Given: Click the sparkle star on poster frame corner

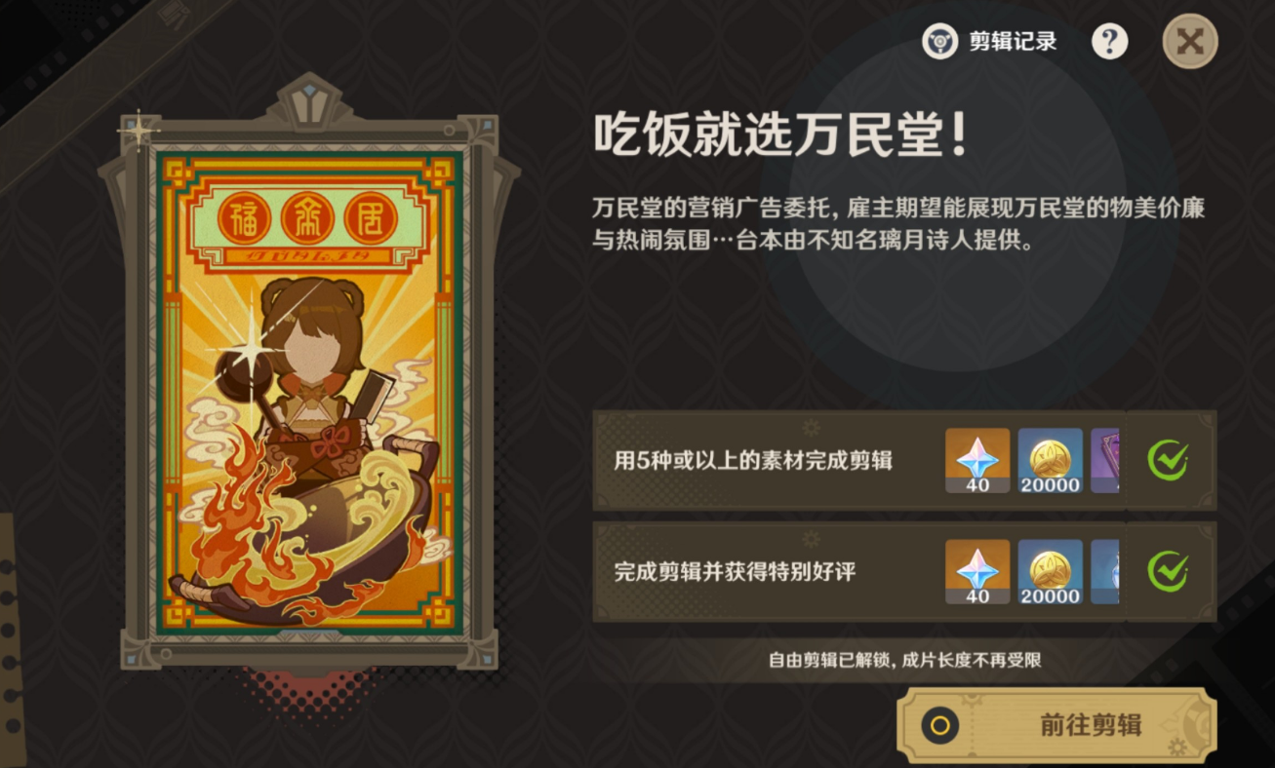Looking at the screenshot, I should pyautogui.click(x=139, y=130).
